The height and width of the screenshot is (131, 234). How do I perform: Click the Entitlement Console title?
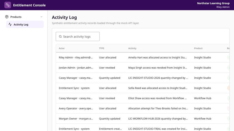coord(30,5)
